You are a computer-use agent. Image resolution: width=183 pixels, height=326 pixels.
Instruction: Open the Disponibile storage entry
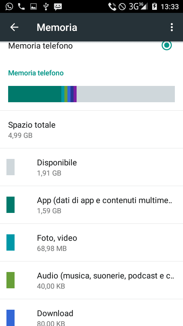(91, 167)
